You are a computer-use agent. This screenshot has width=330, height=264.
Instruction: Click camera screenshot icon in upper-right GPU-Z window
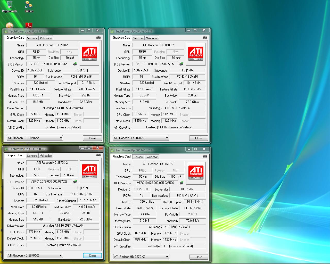coord(205,38)
